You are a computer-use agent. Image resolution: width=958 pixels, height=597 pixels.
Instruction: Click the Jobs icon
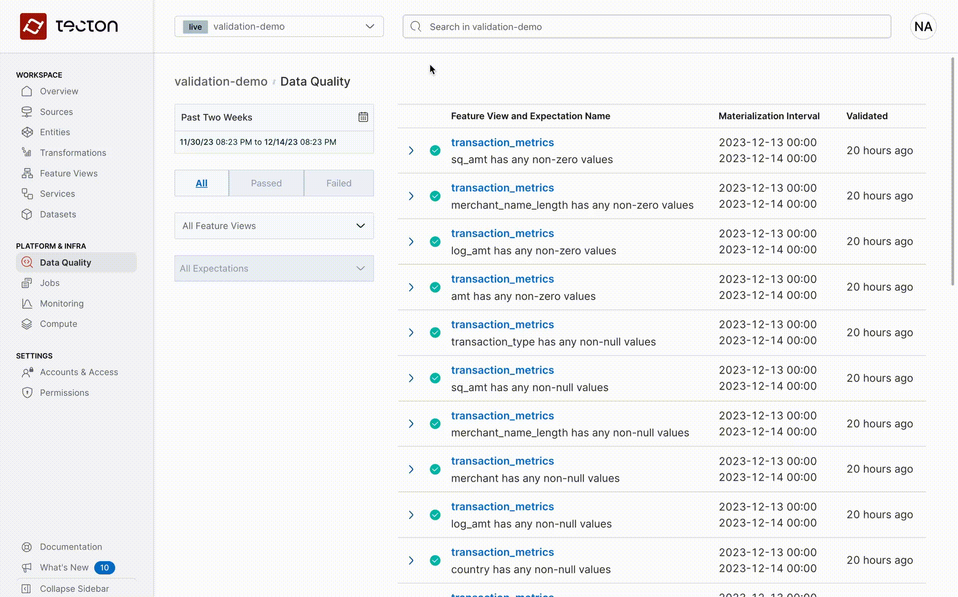point(27,283)
